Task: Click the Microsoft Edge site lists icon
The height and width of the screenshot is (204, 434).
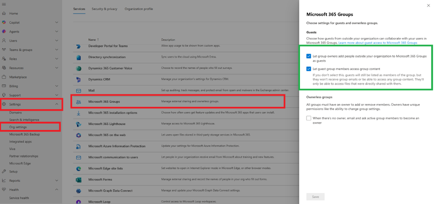Action: point(78,168)
